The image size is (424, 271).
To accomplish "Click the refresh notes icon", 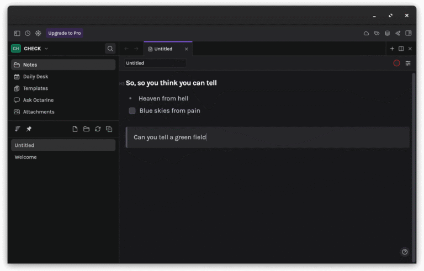I will 98,129.
